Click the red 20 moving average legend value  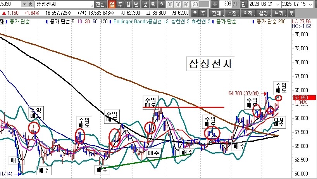87,21
